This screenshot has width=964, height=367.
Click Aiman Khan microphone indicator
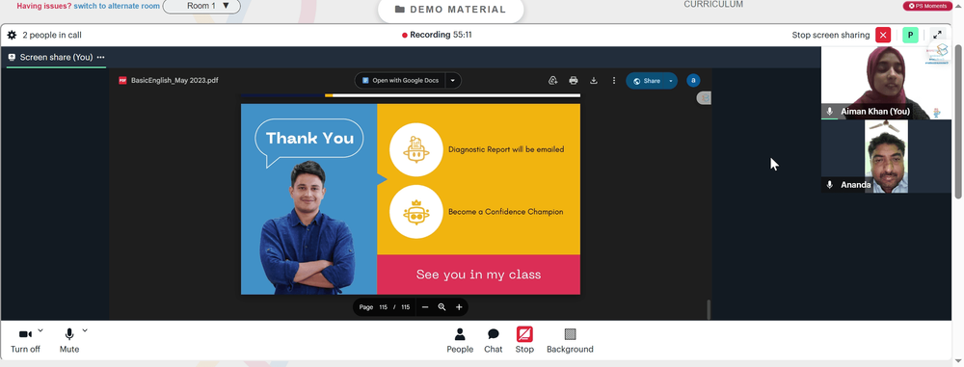pos(829,112)
